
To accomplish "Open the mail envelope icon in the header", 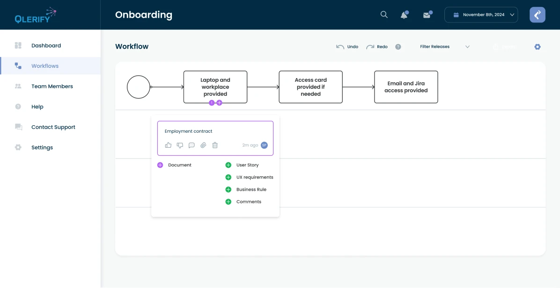I will point(427,15).
